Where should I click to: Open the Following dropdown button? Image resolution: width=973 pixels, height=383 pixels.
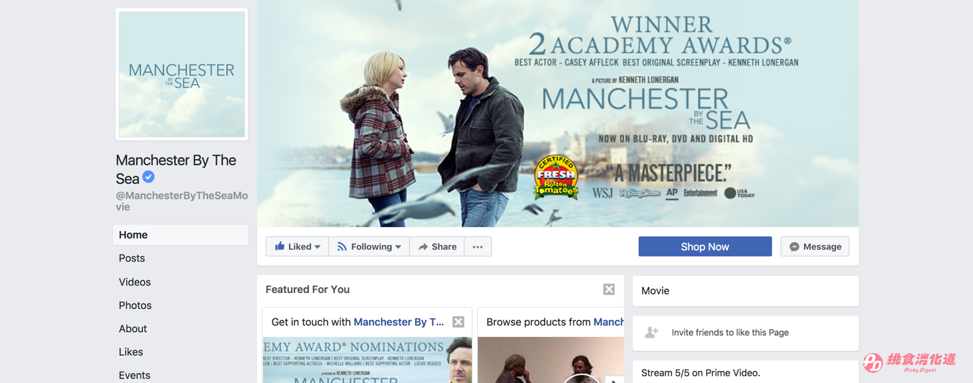tap(369, 246)
